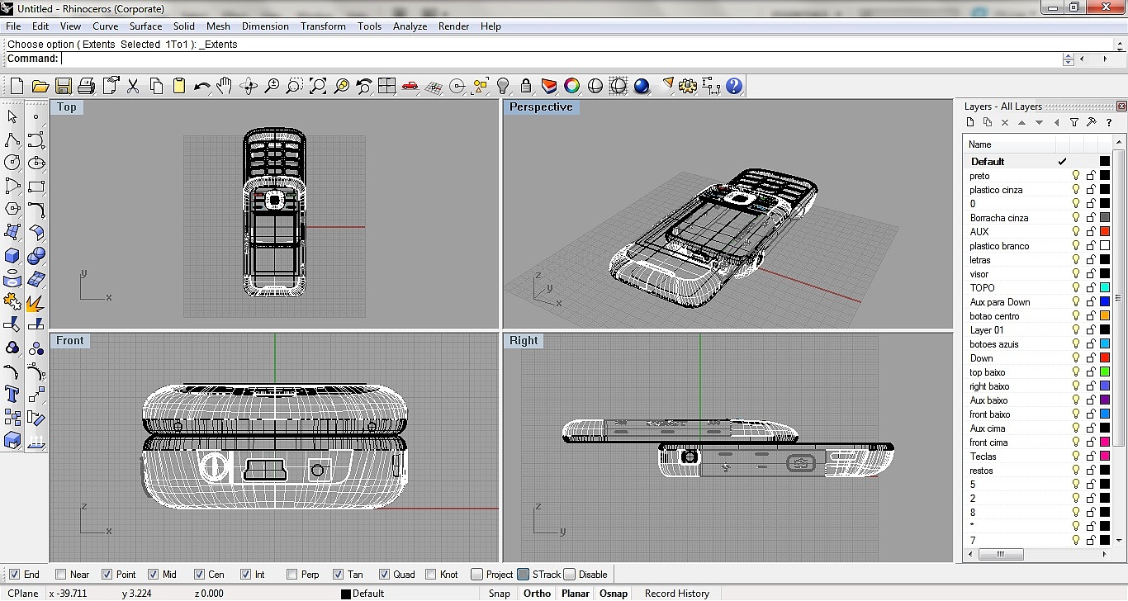Uncheck the Quad osnap checkbox

[x=385, y=575]
